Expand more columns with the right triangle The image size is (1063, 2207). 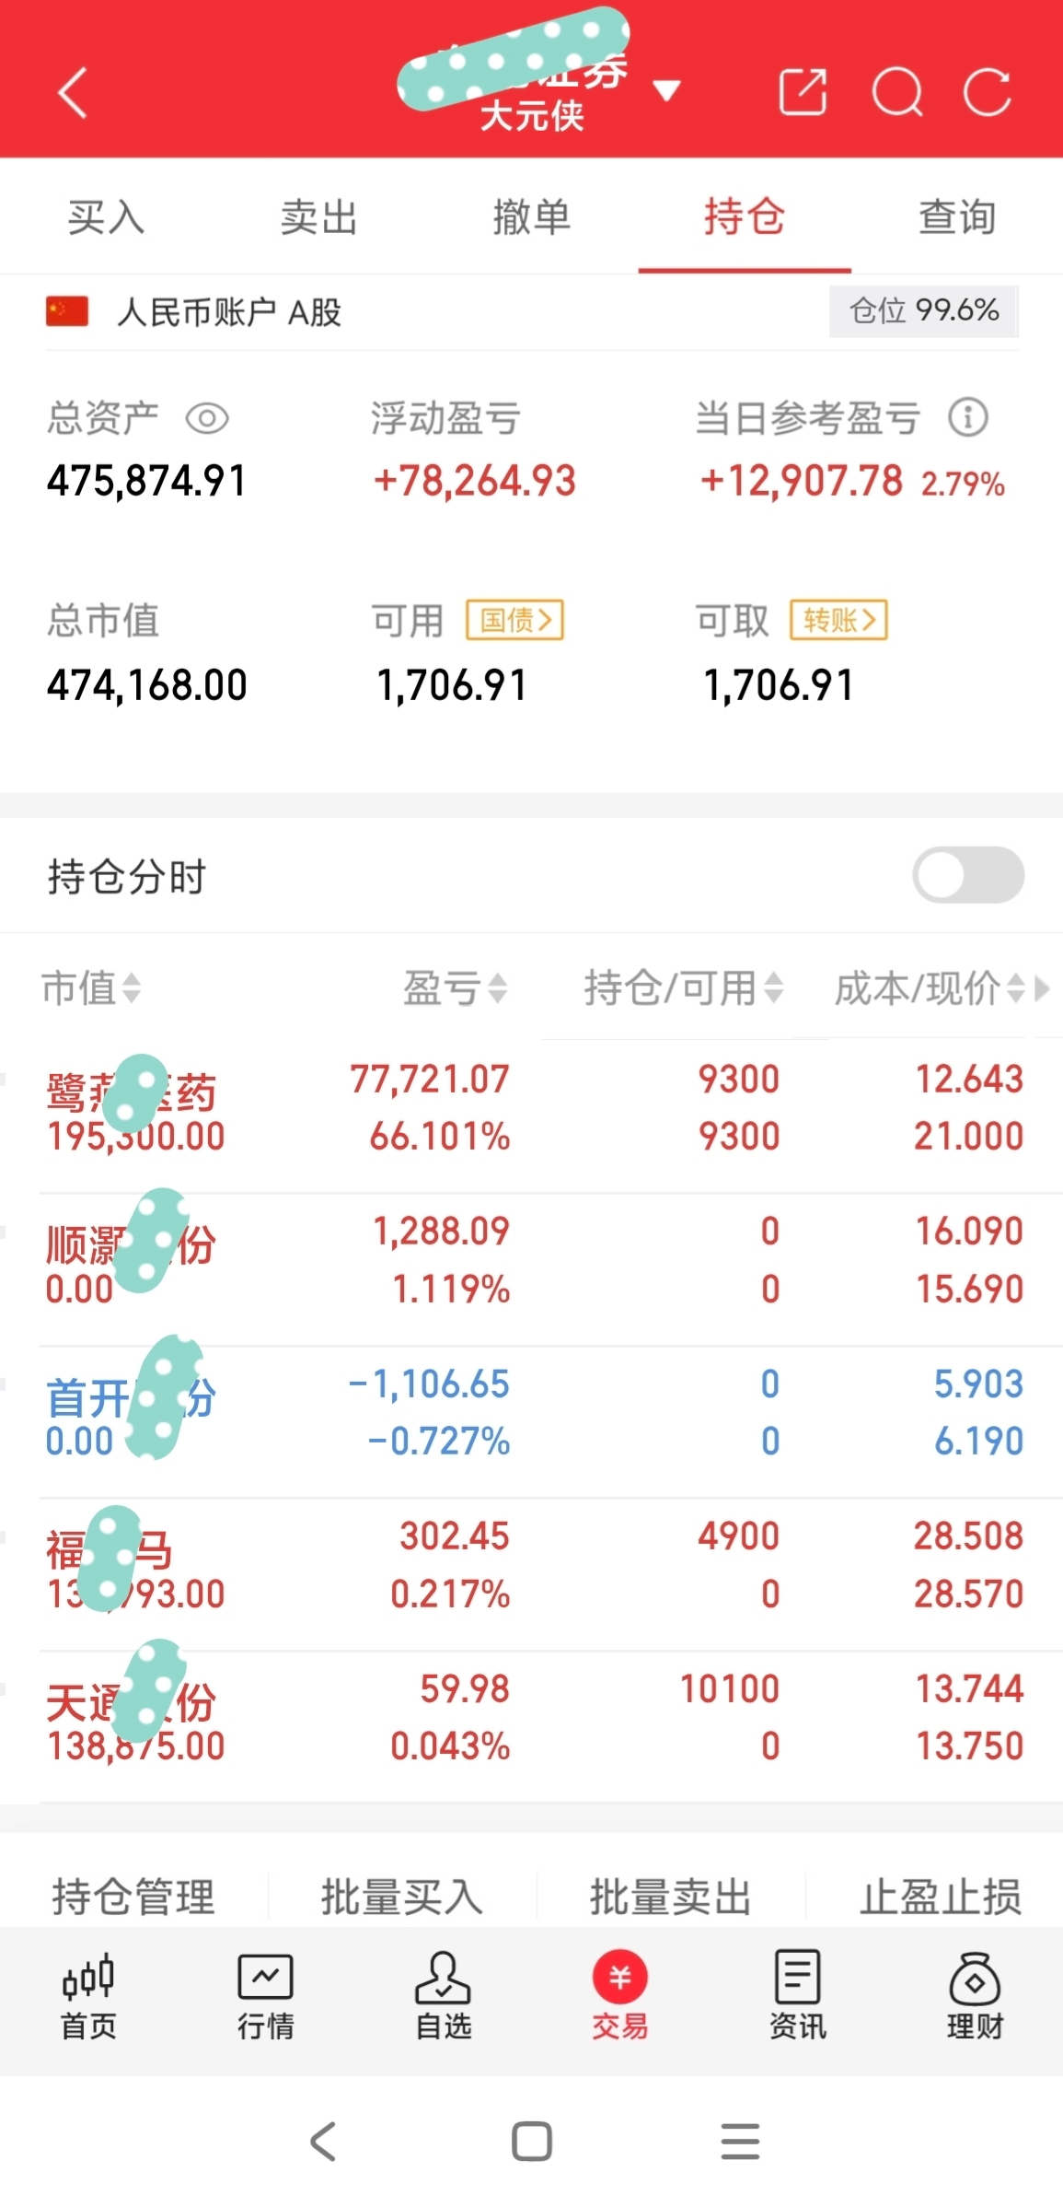[1042, 988]
